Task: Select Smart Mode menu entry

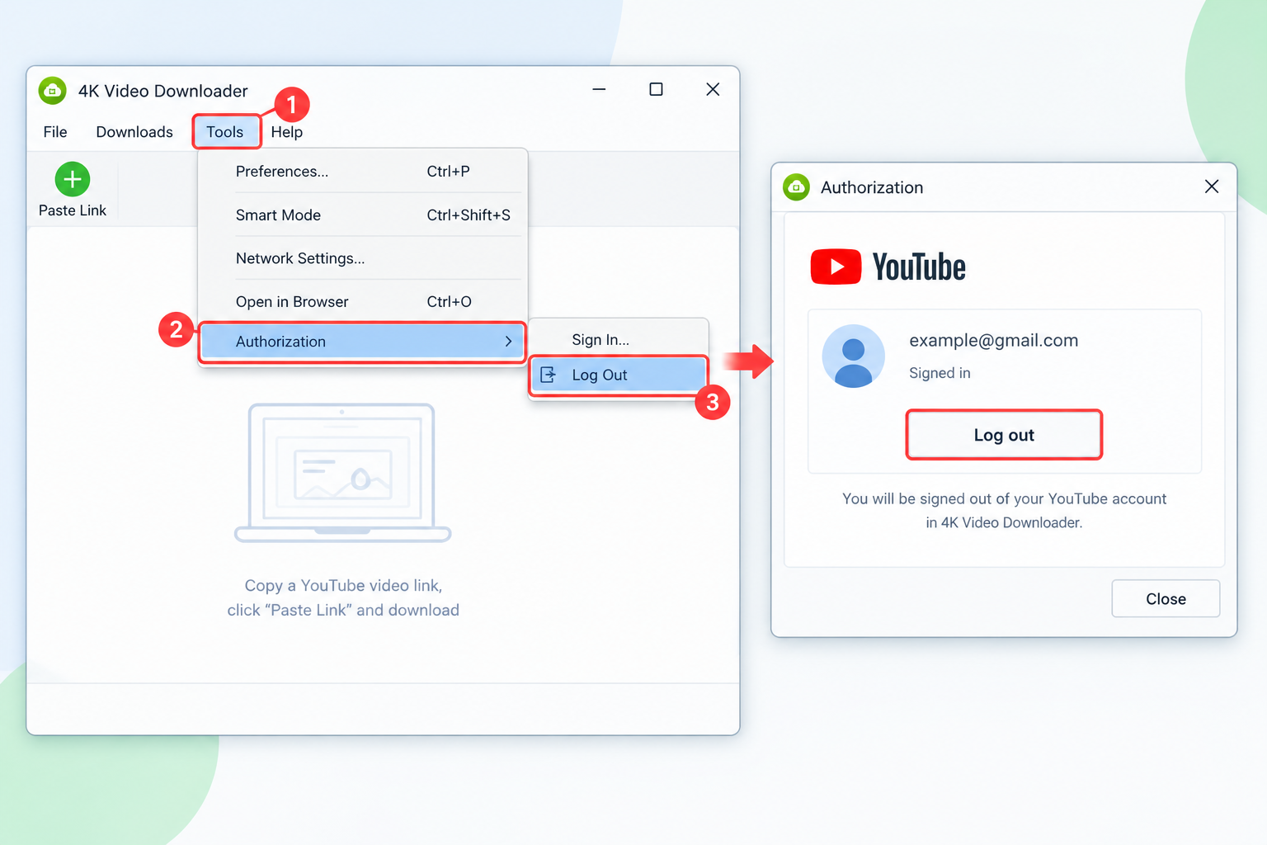Action: click(x=361, y=215)
